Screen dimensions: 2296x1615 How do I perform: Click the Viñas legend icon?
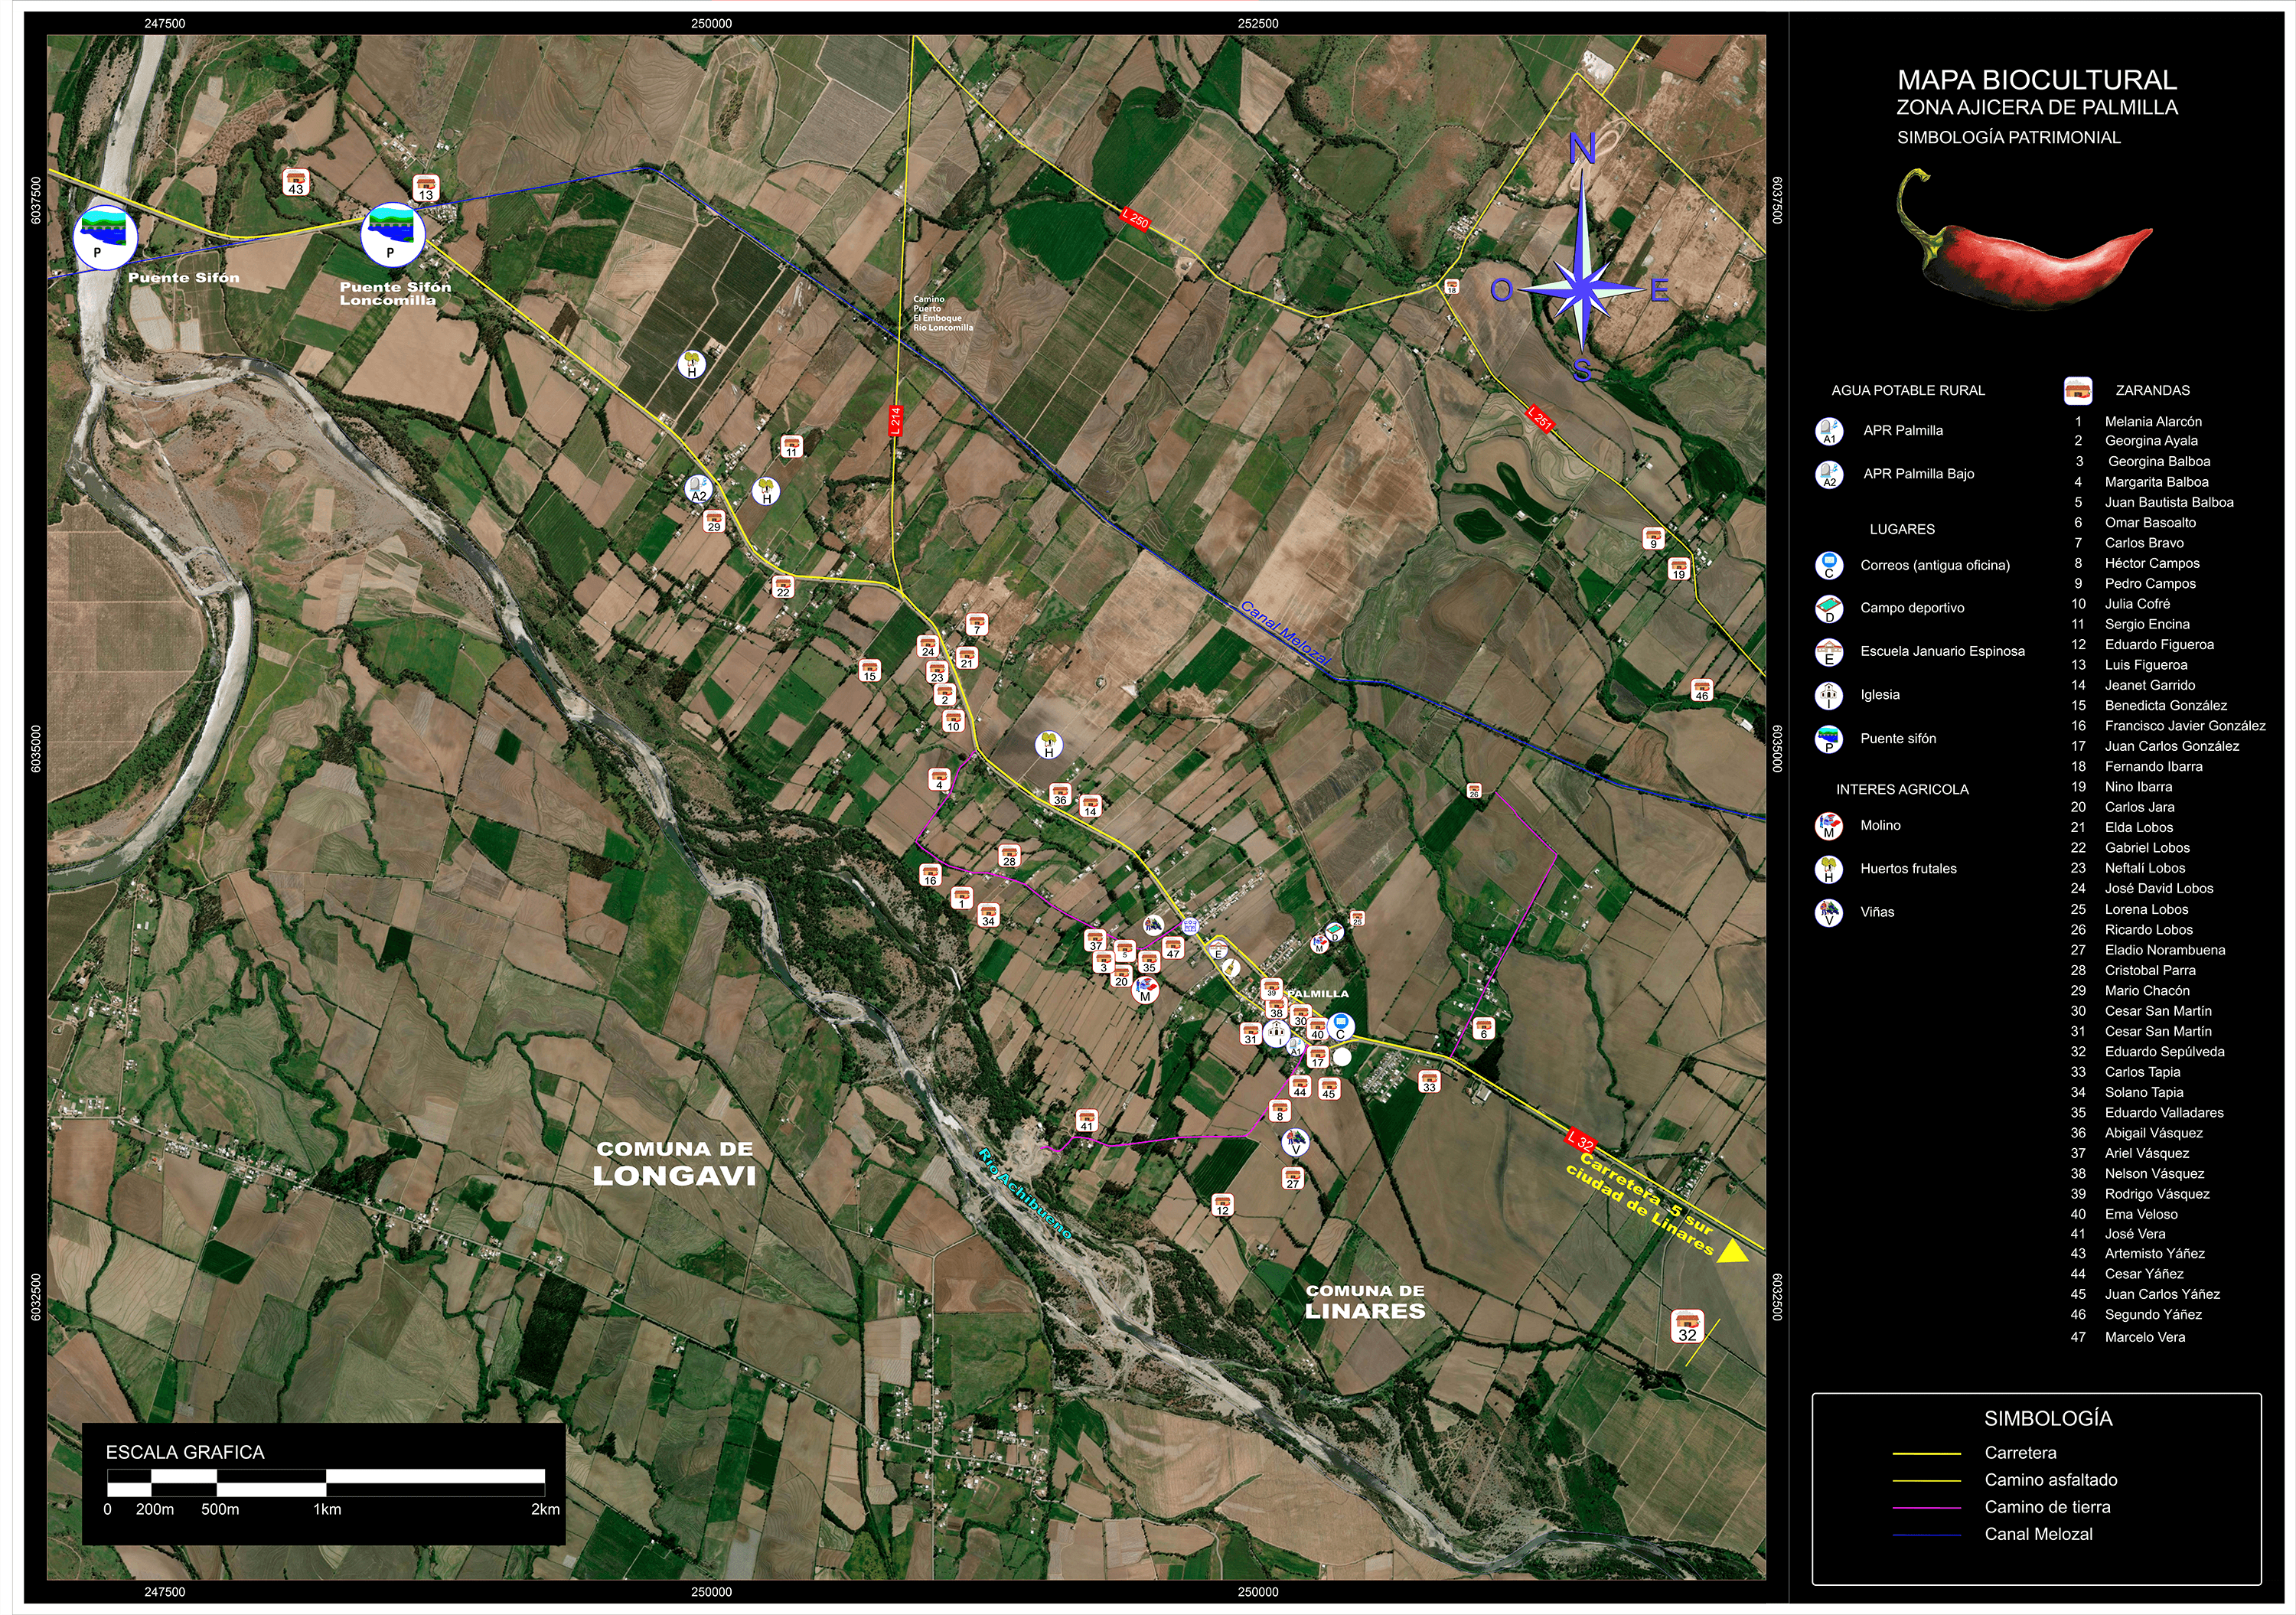[1828, 912]
